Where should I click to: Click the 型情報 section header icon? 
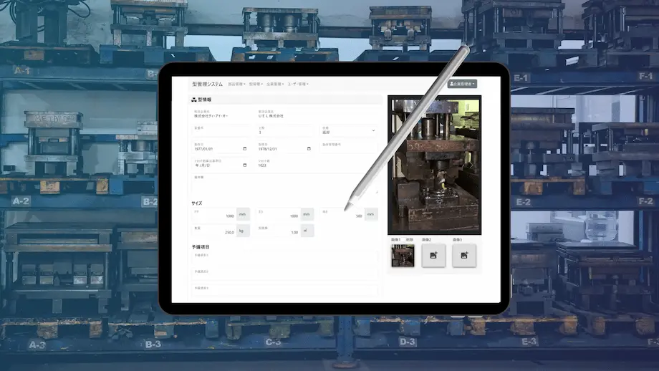193,100
